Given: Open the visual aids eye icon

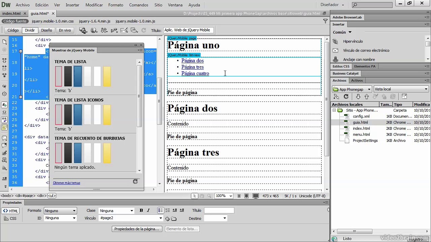Looking at the screenshot, I should point(134,30).
